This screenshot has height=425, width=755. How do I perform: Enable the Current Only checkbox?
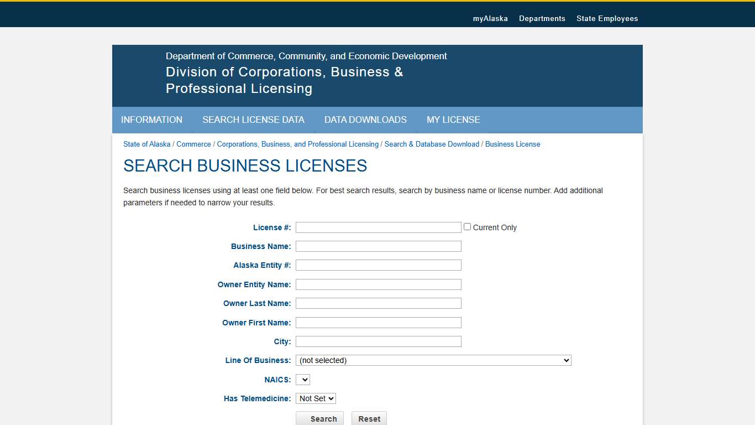(467, 226)
